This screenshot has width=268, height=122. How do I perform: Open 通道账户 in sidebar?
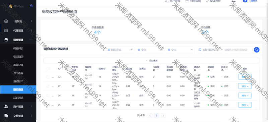point(18,81)
